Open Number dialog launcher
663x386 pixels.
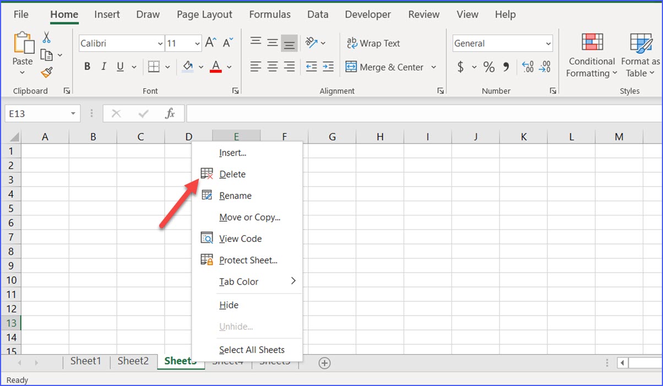tap(553, 91)
